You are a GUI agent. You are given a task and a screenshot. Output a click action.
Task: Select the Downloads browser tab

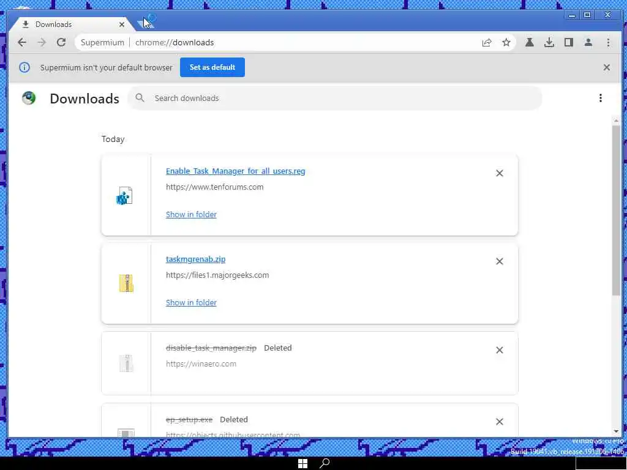pyautogui.click(x=72, y=24)
